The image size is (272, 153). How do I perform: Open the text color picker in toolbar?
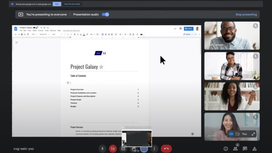[x=84, y=34]
